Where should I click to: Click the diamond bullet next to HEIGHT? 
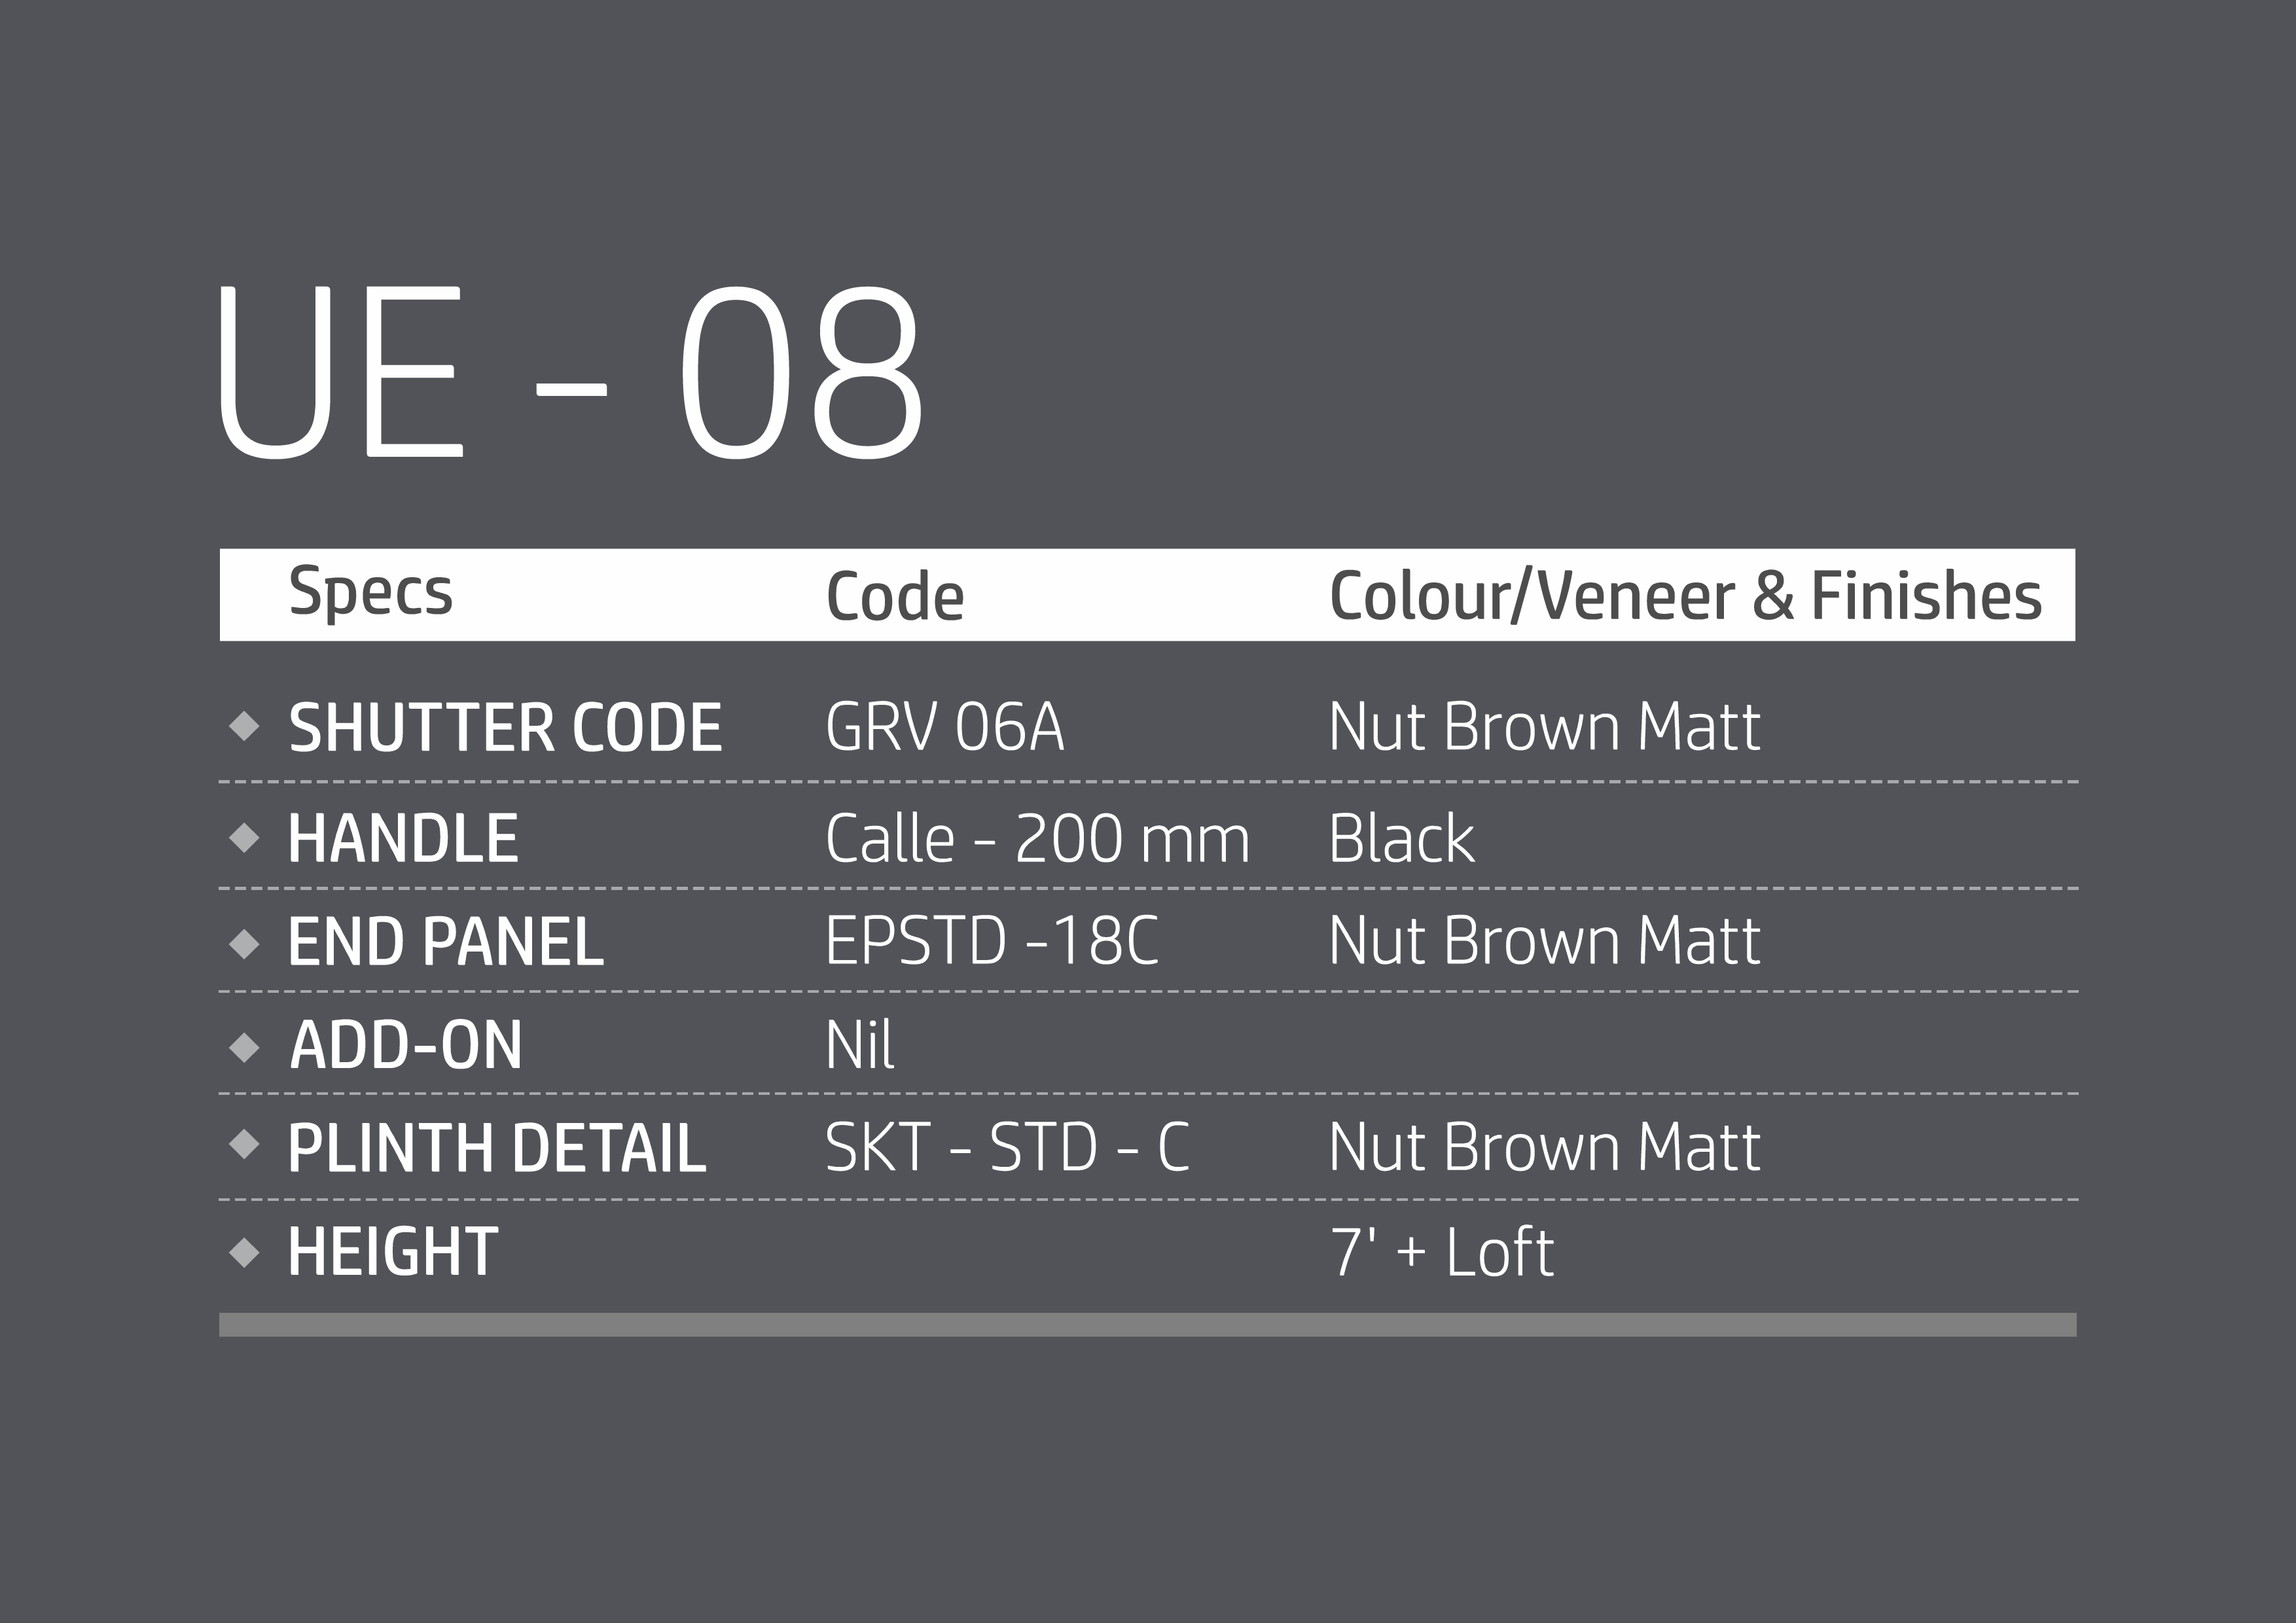pyautogui.click(x=244, y=1252)
